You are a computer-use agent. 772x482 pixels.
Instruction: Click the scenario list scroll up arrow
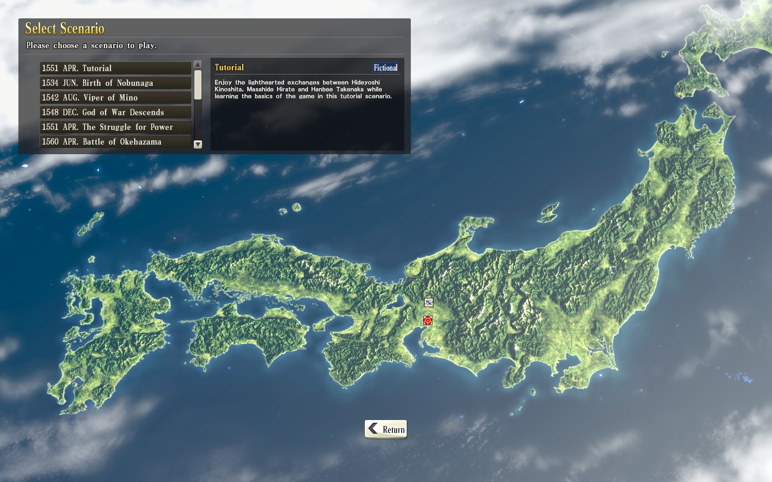(198, 65)
